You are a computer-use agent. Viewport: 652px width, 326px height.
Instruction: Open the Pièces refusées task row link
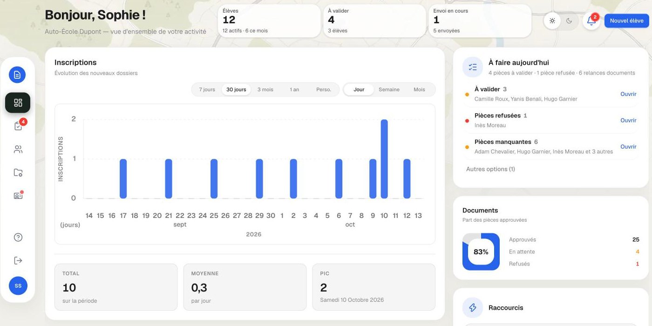coord(628,120)
